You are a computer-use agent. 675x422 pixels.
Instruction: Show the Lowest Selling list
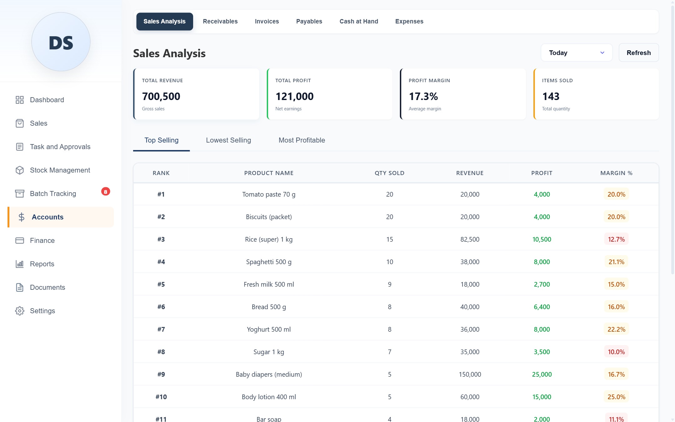pyautogui.click(x=228, y=140)
